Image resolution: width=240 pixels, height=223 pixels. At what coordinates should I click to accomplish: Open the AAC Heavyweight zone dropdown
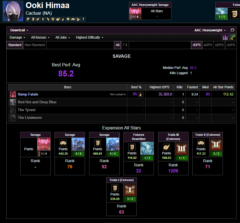click(210, 30)
